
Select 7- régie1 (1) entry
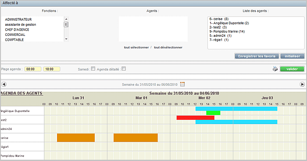click(x=219, y=40)
